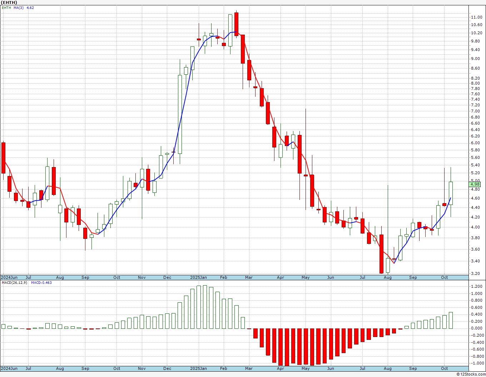Select Dec on the price chart time axis
The height and width of the screenshot is (377, 486).
point(167,277)
